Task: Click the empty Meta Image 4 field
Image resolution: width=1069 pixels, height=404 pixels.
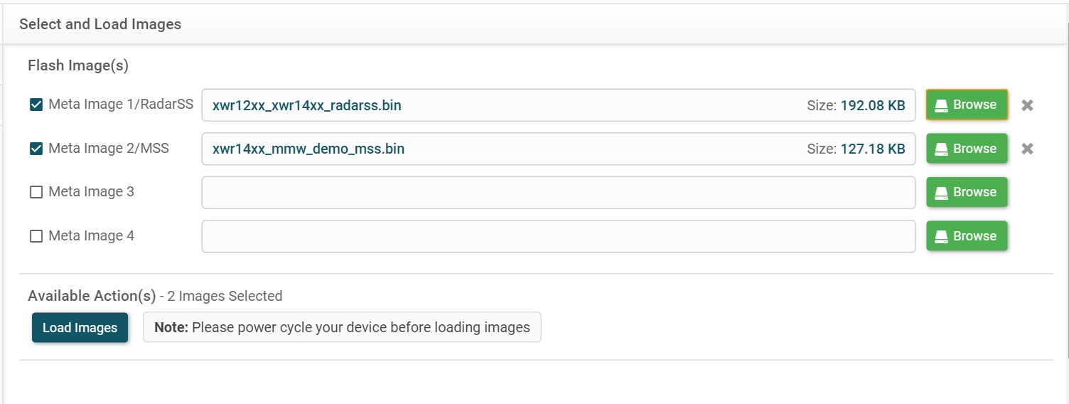Action: coord(558,236)
